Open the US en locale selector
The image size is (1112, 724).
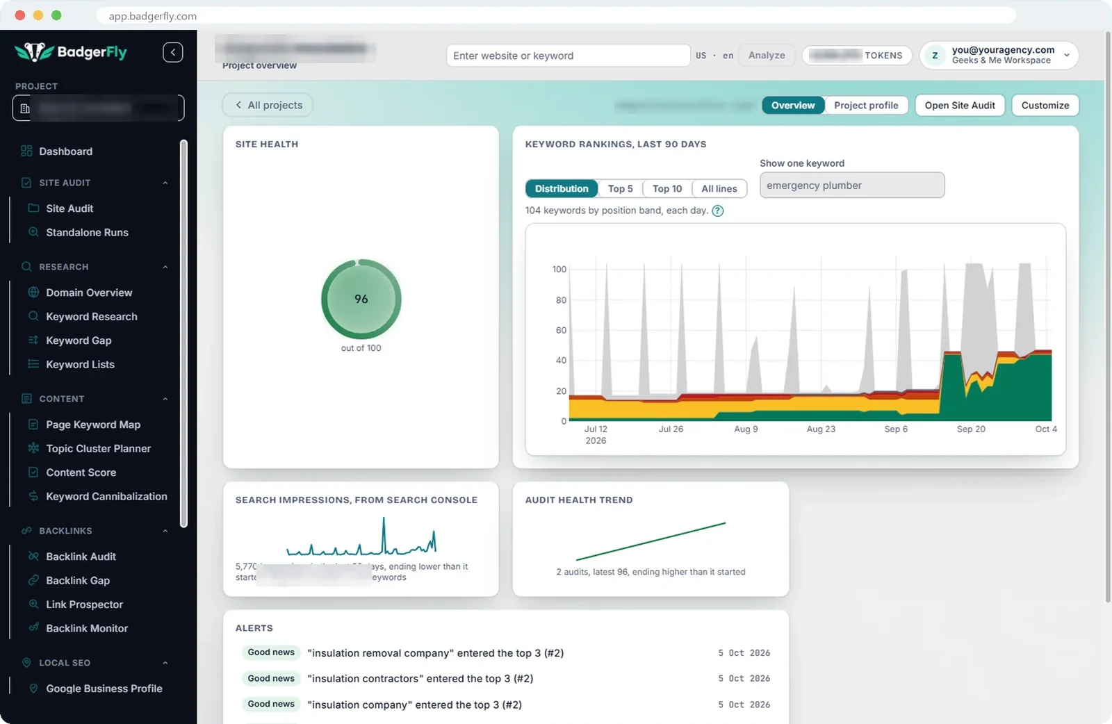coord(714,56)
